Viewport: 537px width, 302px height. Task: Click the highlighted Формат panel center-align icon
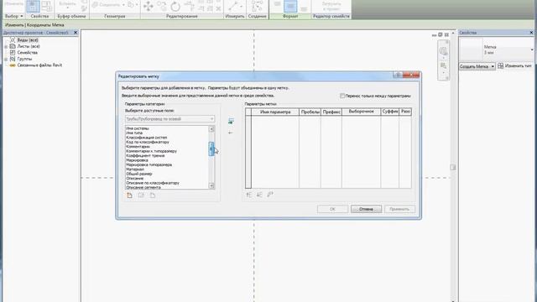(x=290, y=6)
